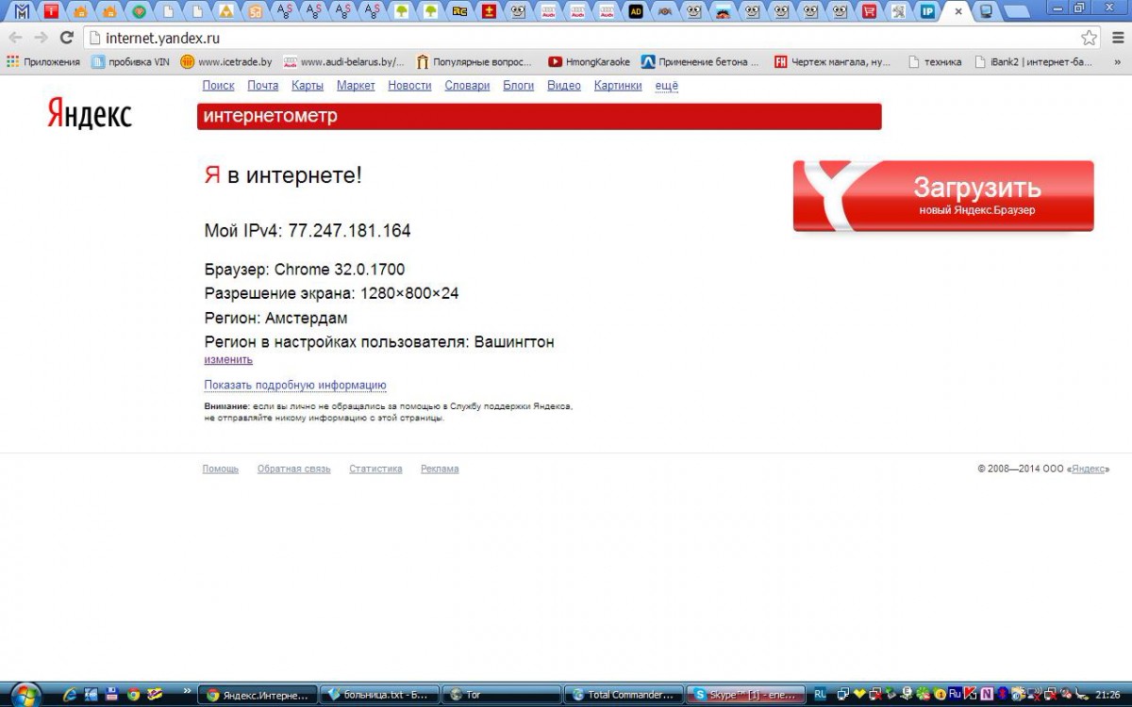This screenshot has height=707, width=1132.
Task: Click Показать подробную информацию link
Action: click(295, 385)
